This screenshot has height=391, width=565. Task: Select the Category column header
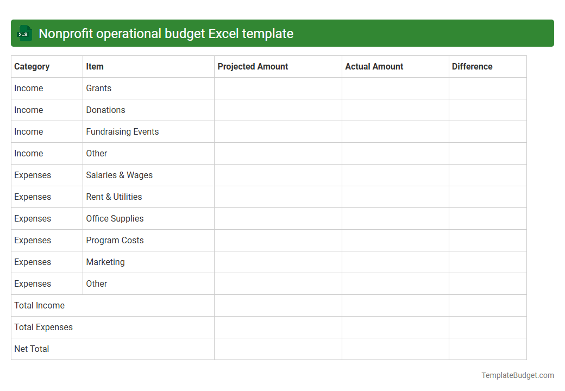(x=32, y=66)
